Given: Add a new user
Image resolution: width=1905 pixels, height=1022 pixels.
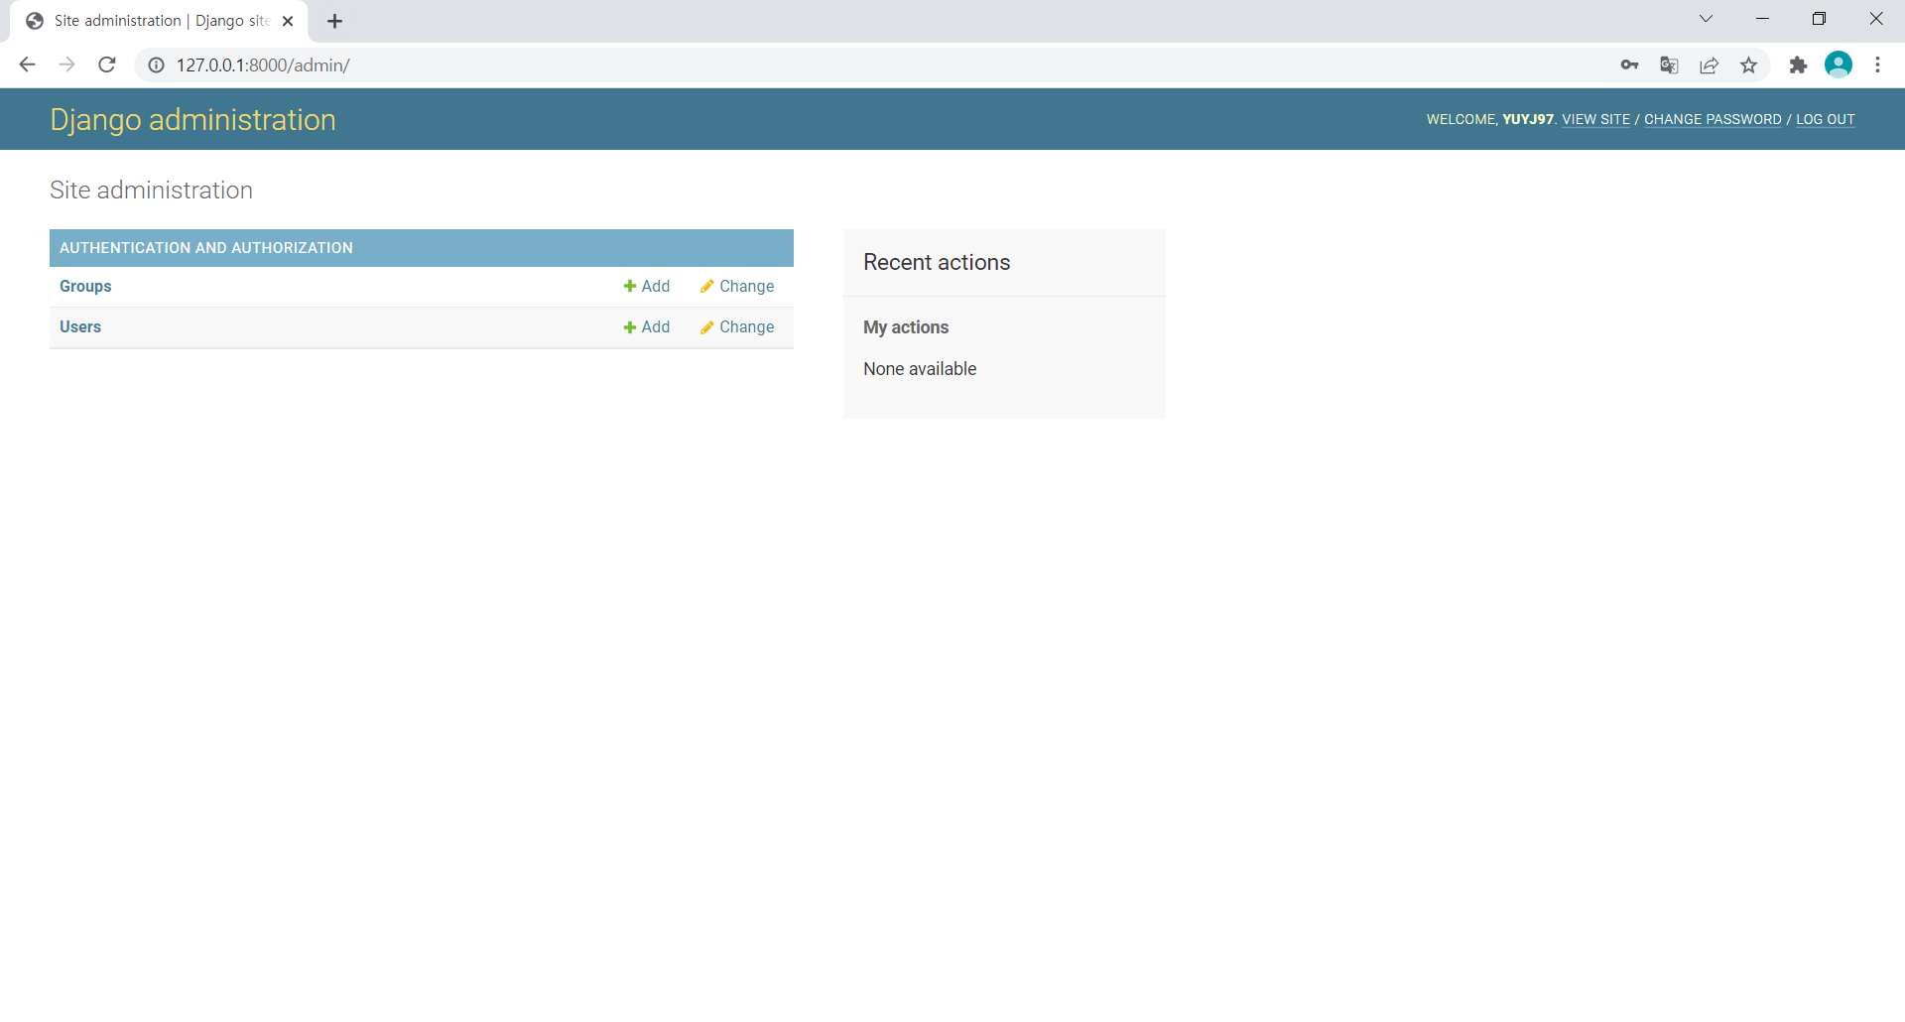Looking at the screenshot, I should click(x=647, y=326).
